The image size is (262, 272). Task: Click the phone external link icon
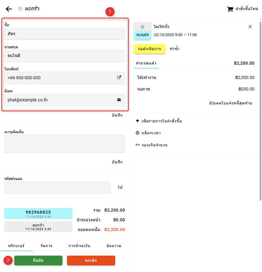tap(119, 77)
